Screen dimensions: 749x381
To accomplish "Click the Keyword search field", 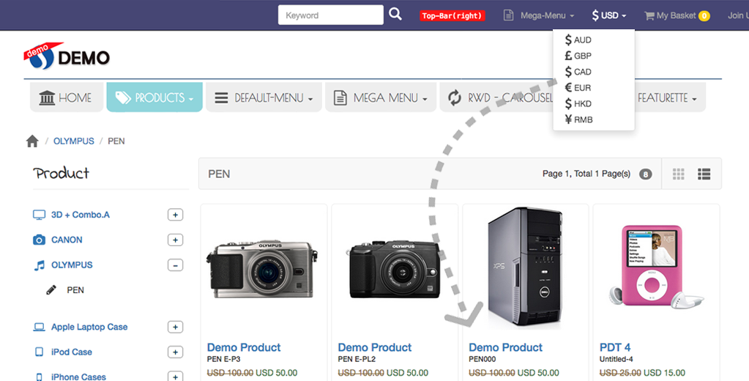I will 330,15.
